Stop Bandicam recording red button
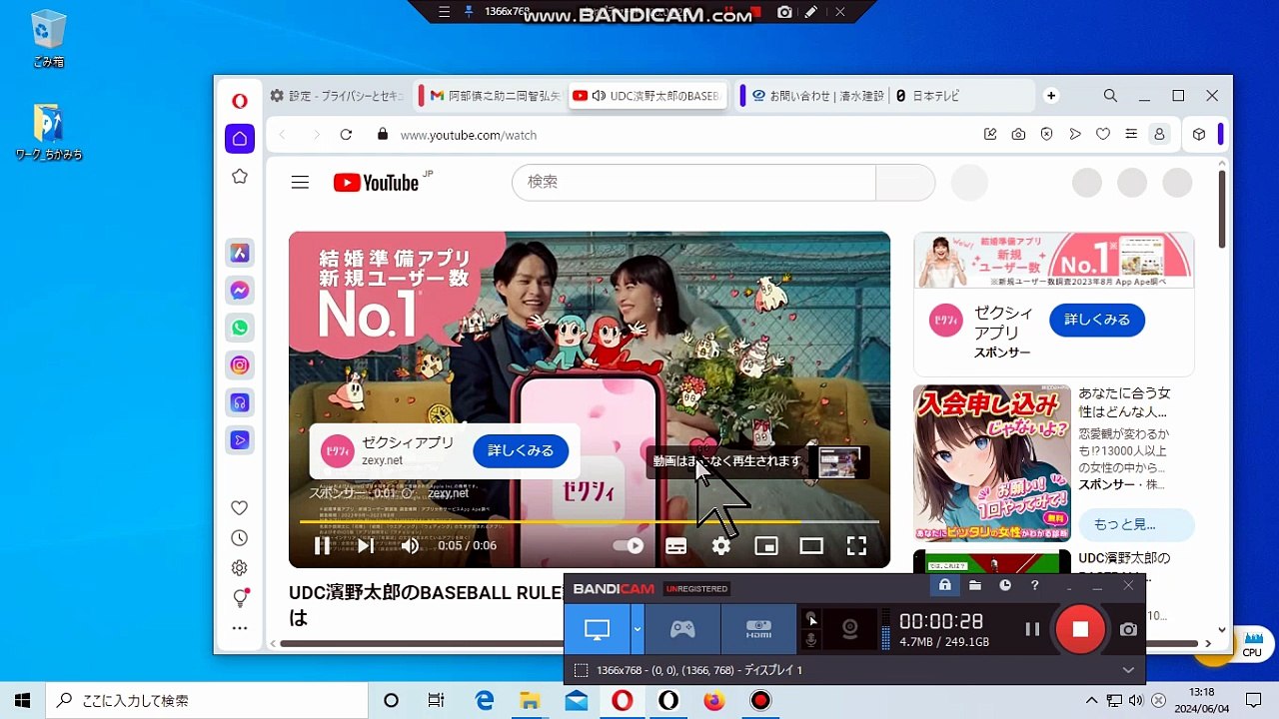This screenshot has height=719, width=1279. (x=1080, y=629)
